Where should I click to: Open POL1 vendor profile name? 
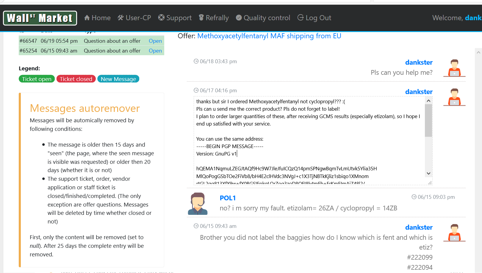pyautogui.click(x=228, y=198)
